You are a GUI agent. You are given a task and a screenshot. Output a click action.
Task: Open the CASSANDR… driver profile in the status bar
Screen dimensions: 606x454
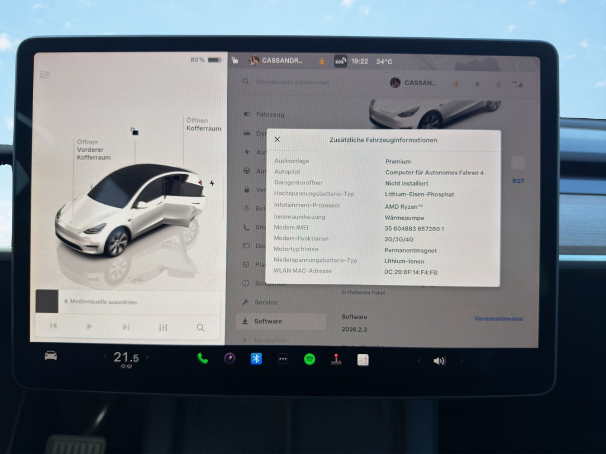point(276,61)
